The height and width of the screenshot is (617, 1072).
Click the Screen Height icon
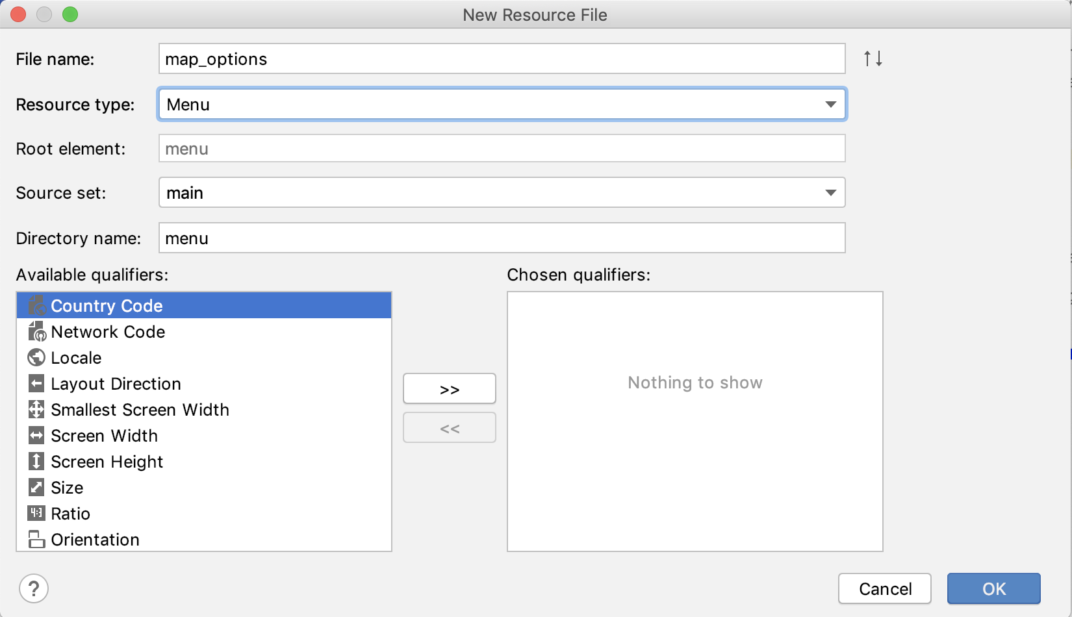coord(36,461)
